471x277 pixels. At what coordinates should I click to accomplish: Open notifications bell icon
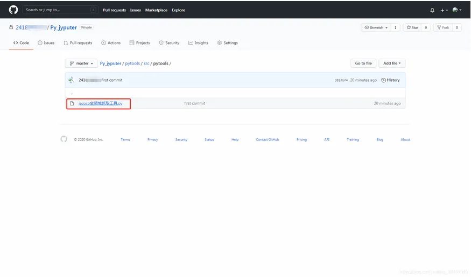point(432,10)
